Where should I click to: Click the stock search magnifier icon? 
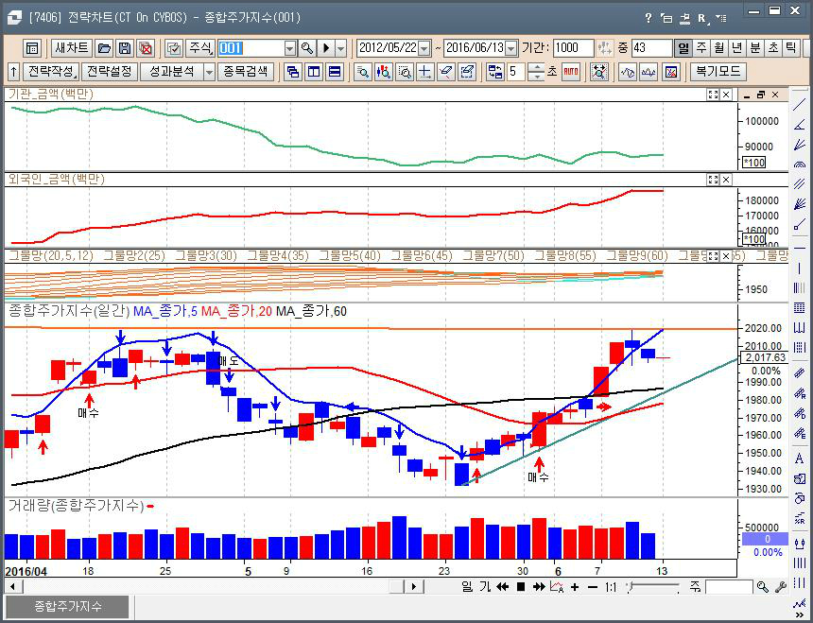tap(307, 48)
